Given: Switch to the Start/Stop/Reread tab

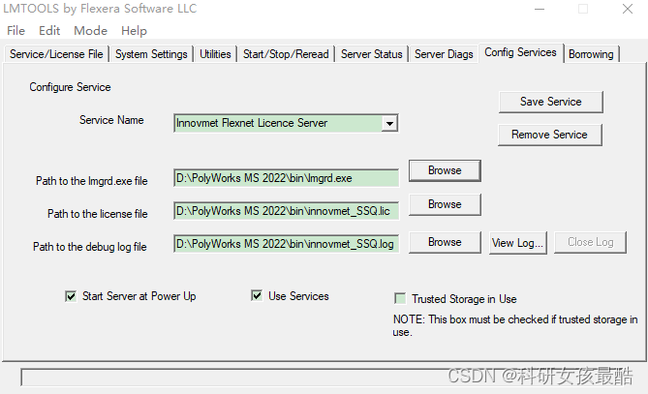Looking at the screenshot, I should coord(286,54).
